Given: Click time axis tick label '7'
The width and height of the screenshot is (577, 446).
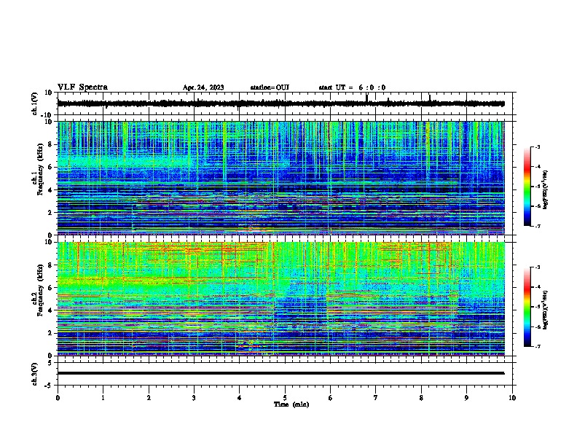Looking at the screenshot, I should [x=376, y=397].
